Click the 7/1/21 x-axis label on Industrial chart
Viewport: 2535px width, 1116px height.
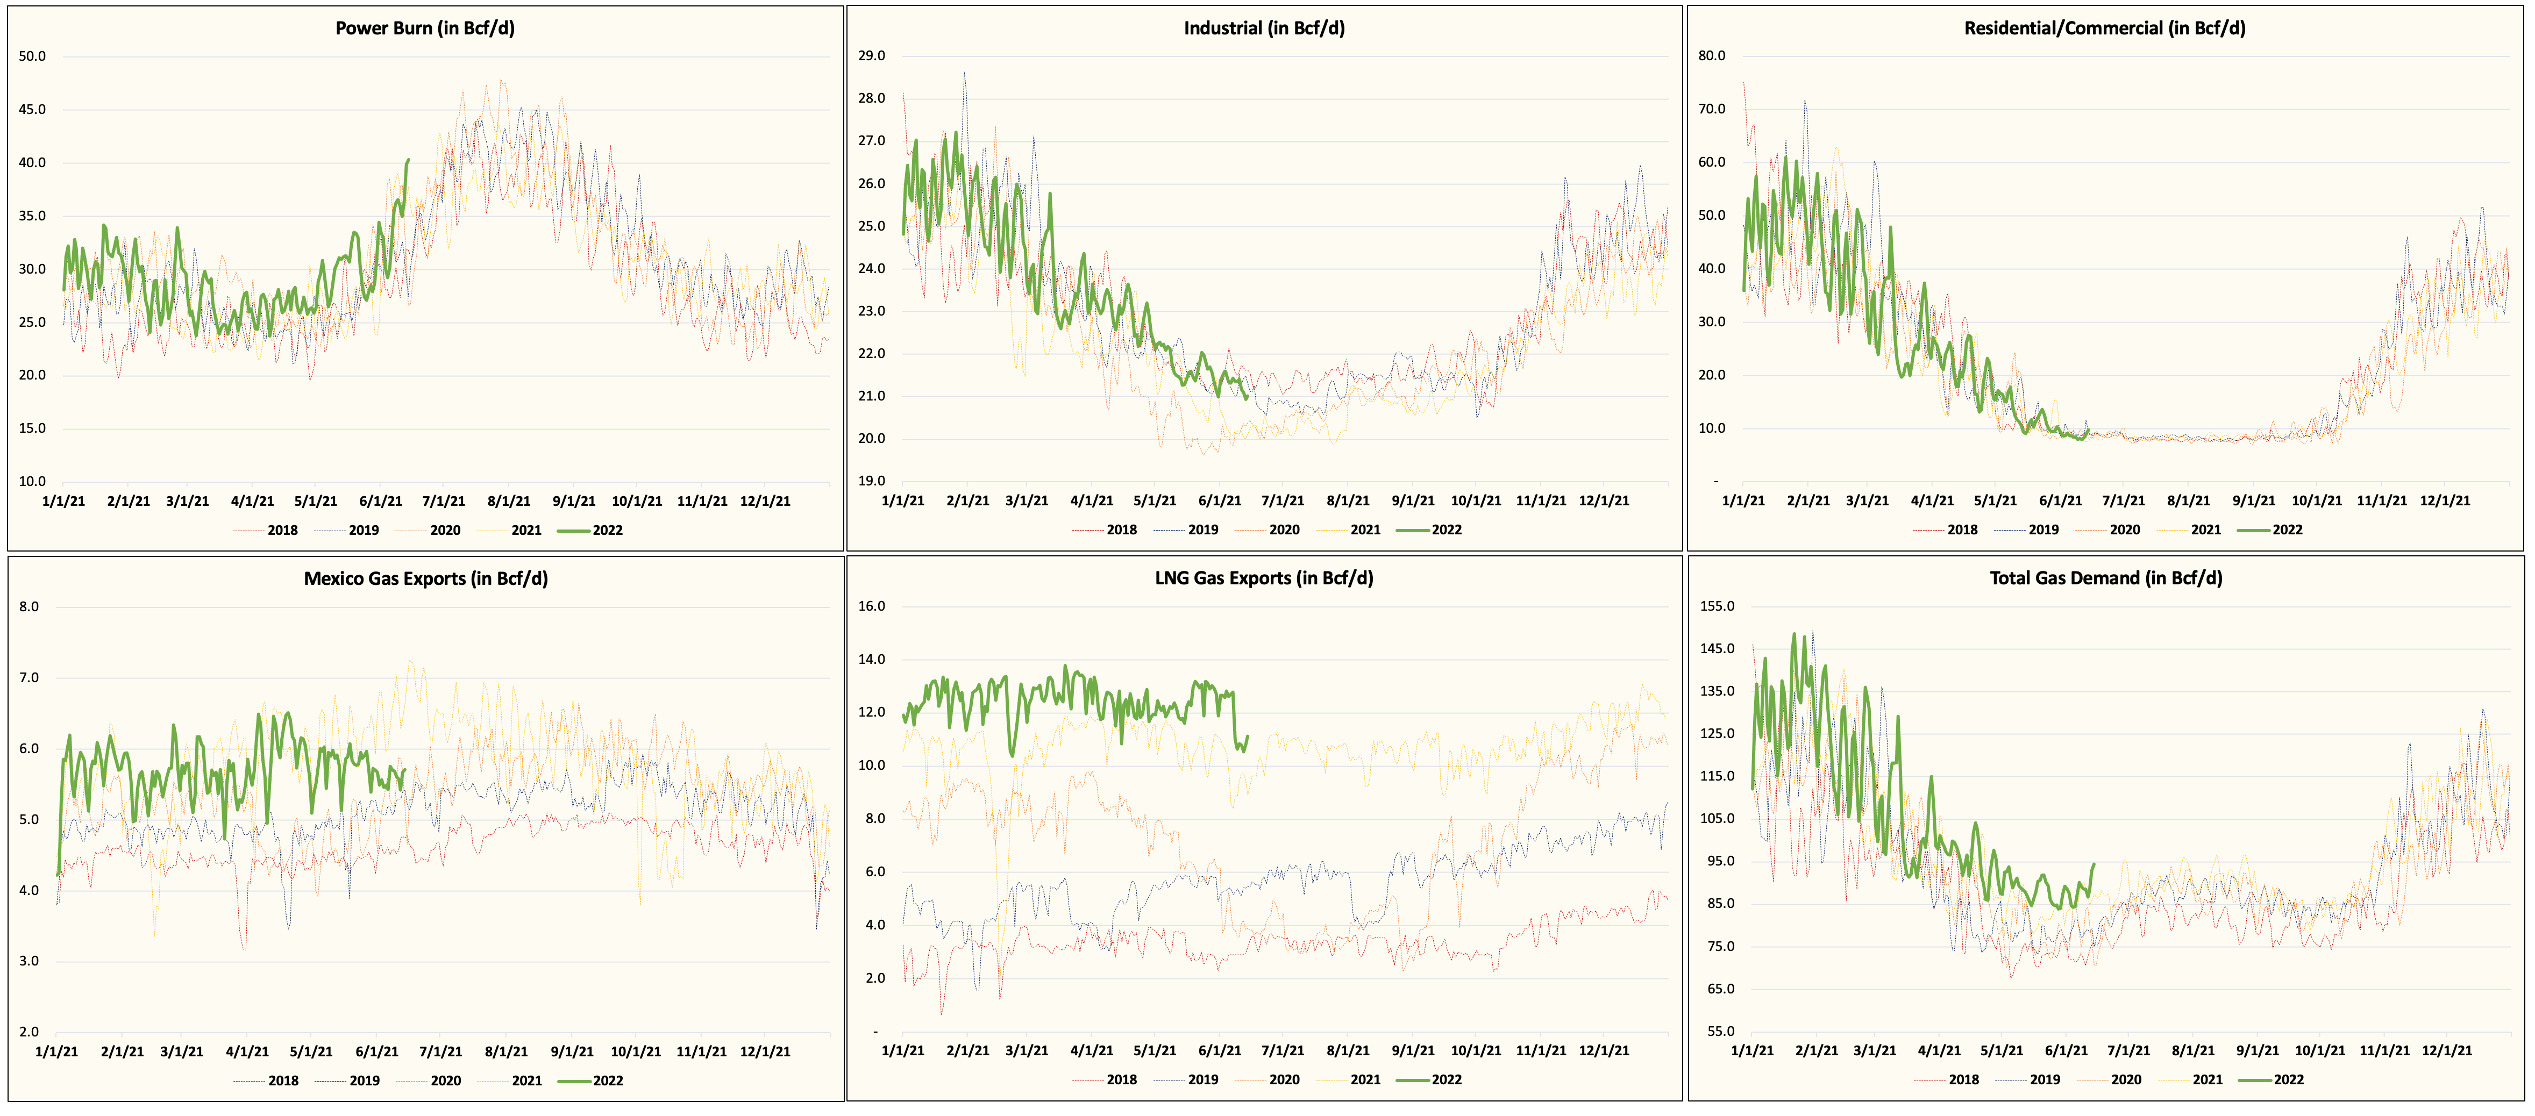pos(1282,501)
